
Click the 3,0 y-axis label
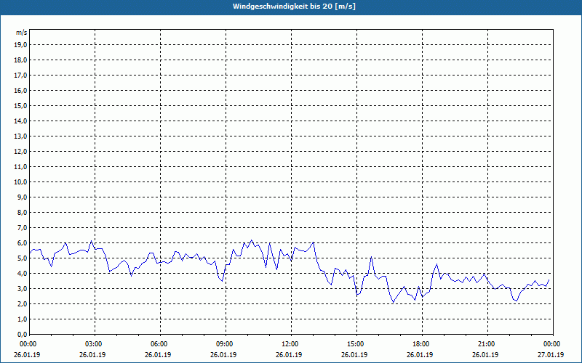[22, 288]
